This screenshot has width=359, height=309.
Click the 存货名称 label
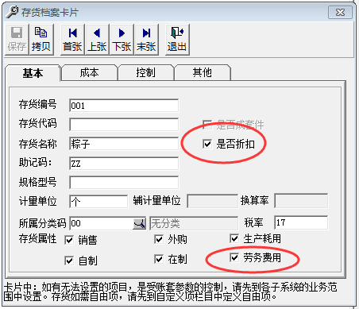pyautogui.click(x=37, y=144)
